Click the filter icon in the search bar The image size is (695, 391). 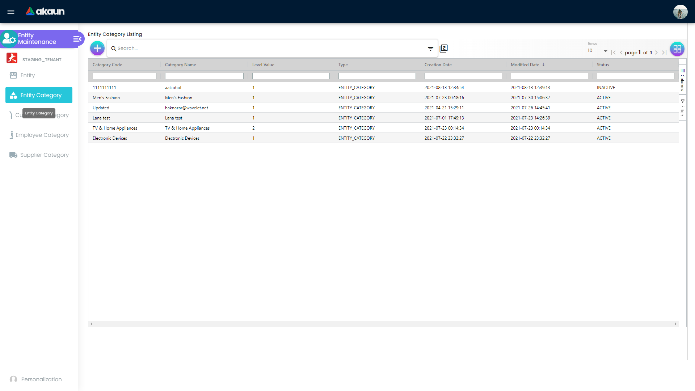(x=430, y=48)
